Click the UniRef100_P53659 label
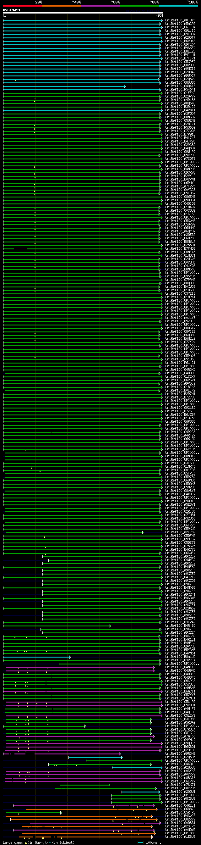 tap(180, 128)
